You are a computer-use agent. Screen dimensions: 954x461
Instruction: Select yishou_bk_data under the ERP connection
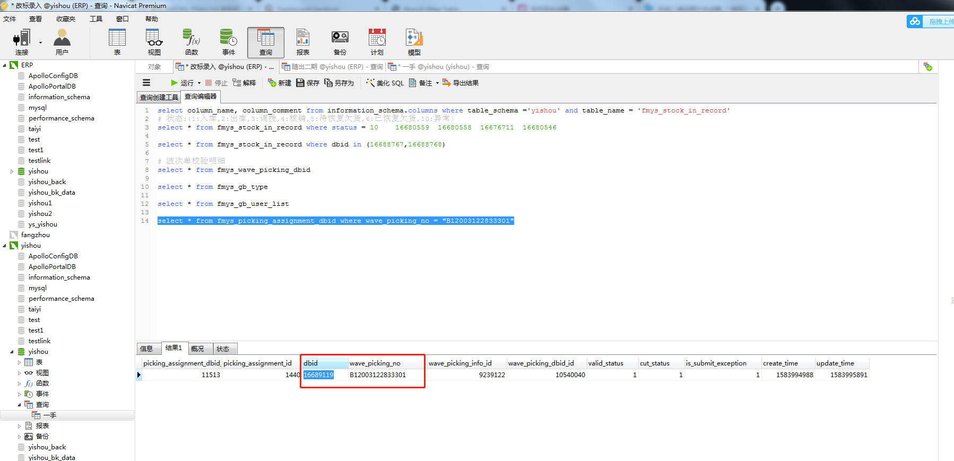[x=52, y=193]
